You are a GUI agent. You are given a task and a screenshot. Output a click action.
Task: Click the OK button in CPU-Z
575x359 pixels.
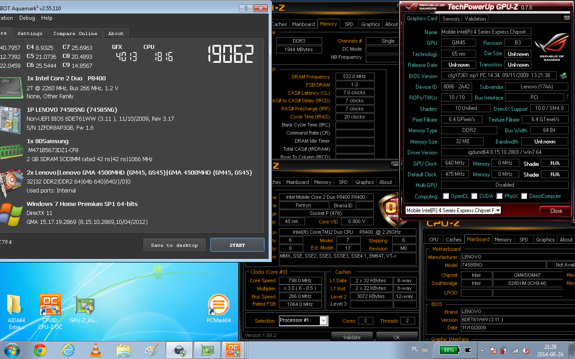pos(397,337)
